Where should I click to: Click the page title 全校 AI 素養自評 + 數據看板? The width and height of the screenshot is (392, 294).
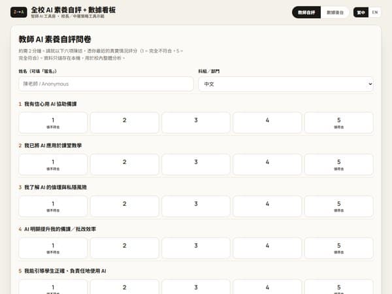pyautogui.click(x=73, y=10)
